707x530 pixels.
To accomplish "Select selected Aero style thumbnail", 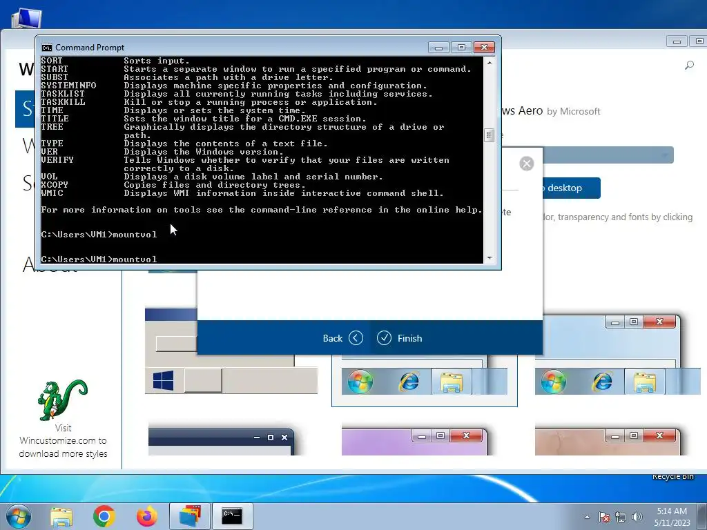I will 425,380.
